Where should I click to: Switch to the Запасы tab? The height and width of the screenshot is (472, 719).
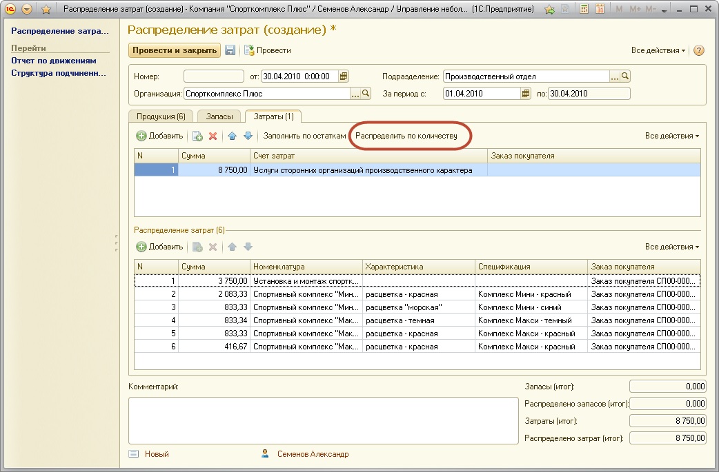coord(220,116)
